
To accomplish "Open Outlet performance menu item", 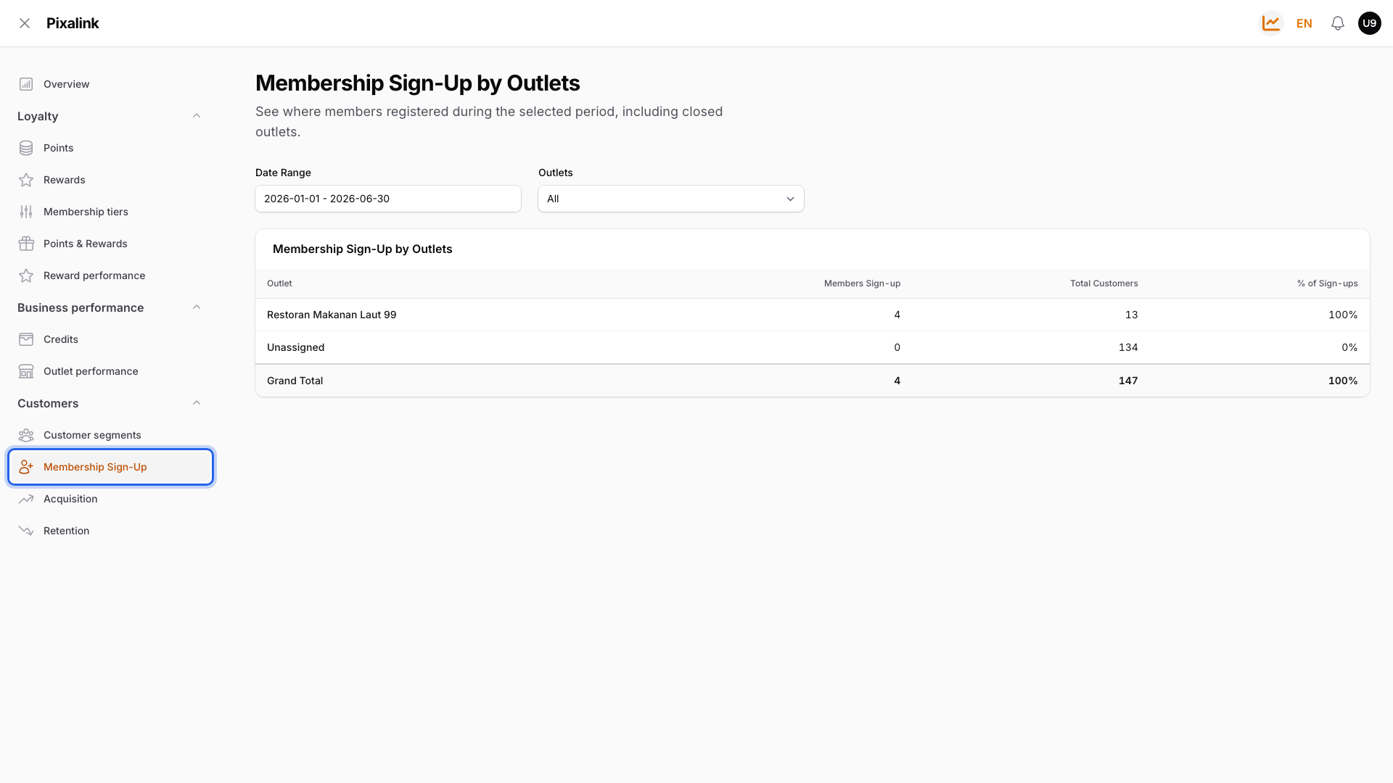I will pos(110,371).
